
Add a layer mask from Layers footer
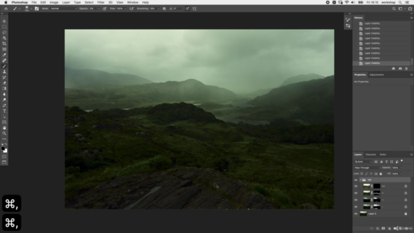[384, 228]
